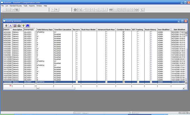Click the blue floppy disk save icon
190x115 pixels.
pos(28,26)
